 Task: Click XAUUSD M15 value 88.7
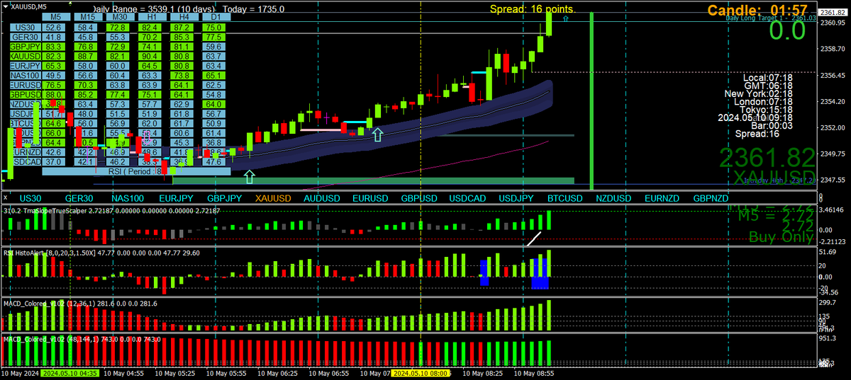pyautogui.click(x=87, y=55)
